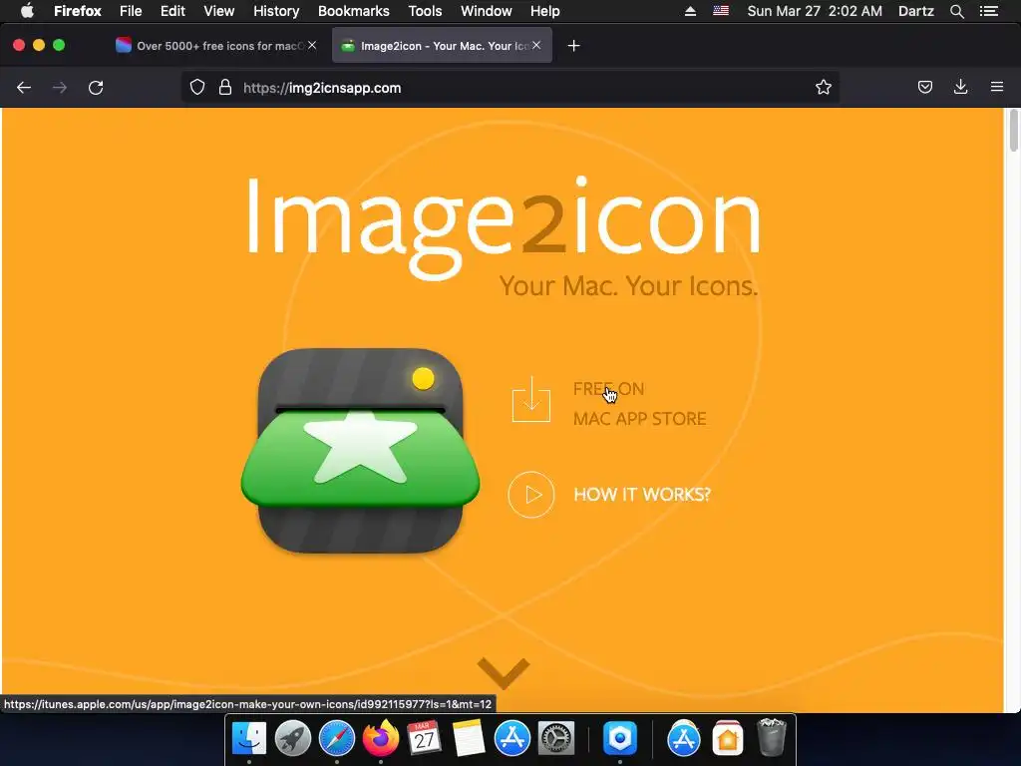
Task: Open Spotlight search magnifier
Action: pyautogui.click(x=957, y=11)
